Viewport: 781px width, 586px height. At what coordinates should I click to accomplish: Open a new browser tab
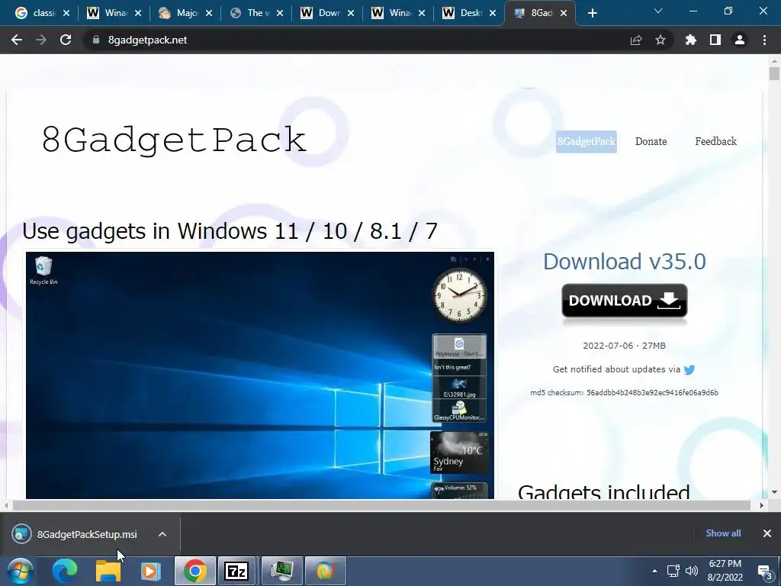click(592, 14)
